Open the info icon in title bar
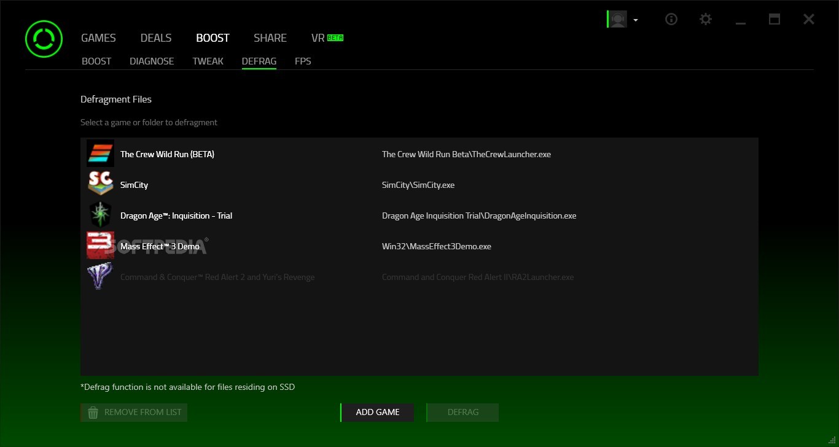This screenshot has height=447, width=839. (x=671, y=19)
